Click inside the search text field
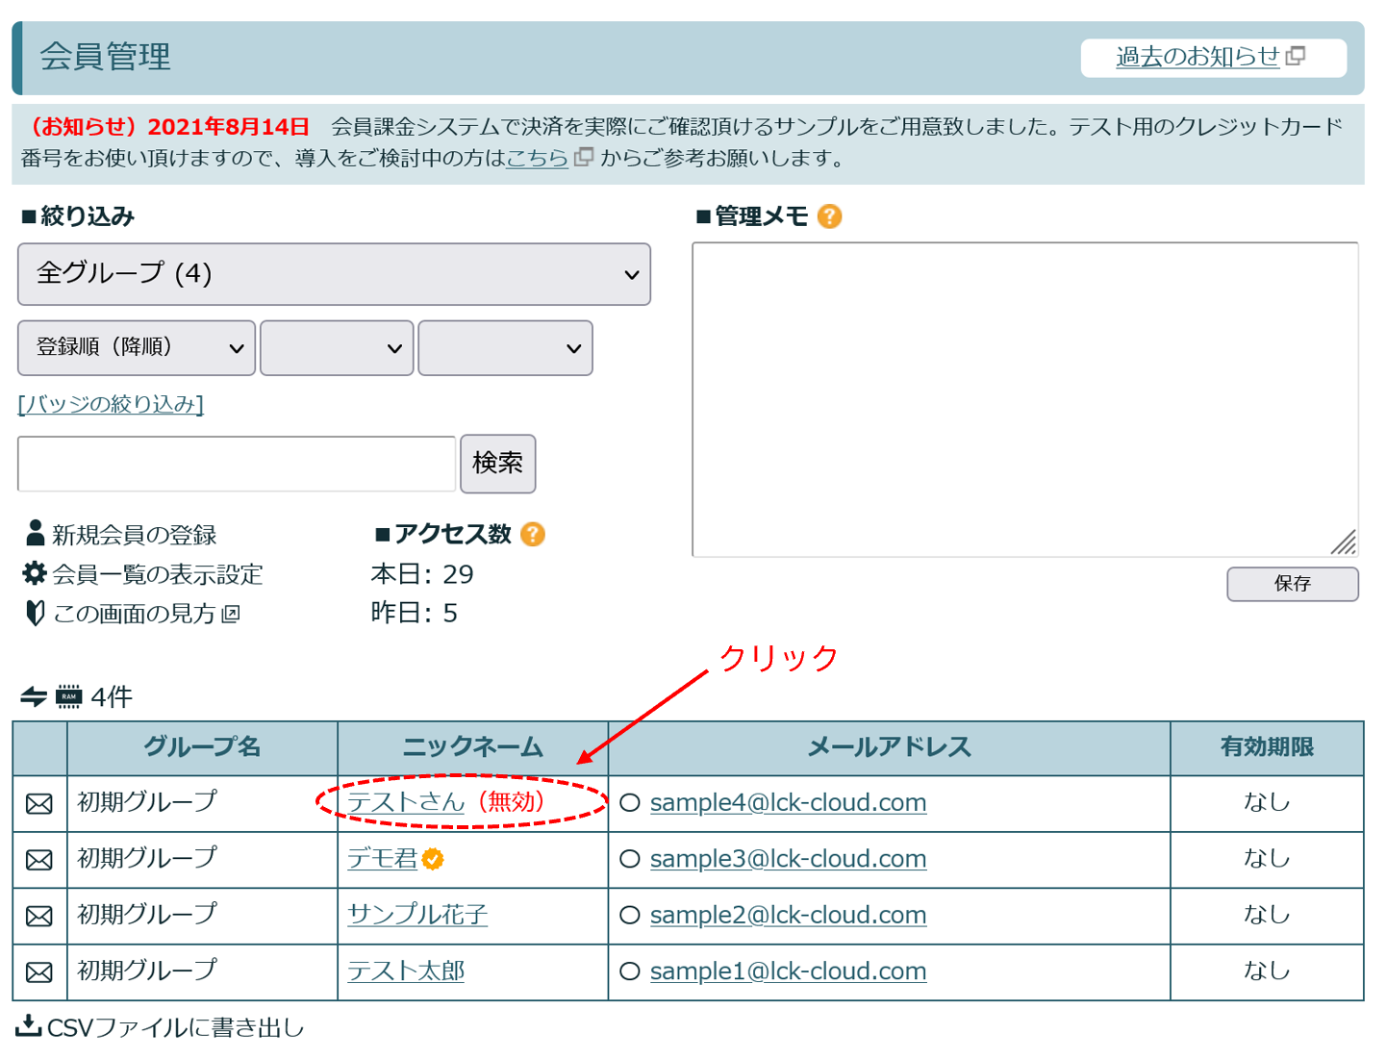The height and width of the screenshot is (1059, 1386). (x=237, y=464)
